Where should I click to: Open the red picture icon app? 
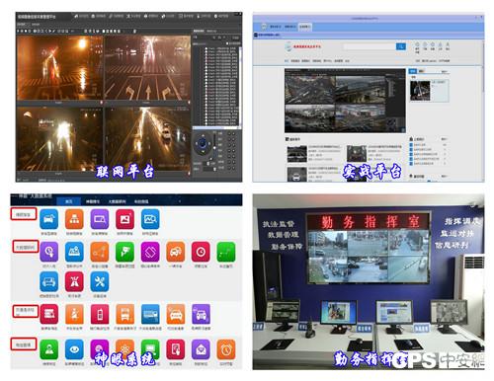(124, 218)
